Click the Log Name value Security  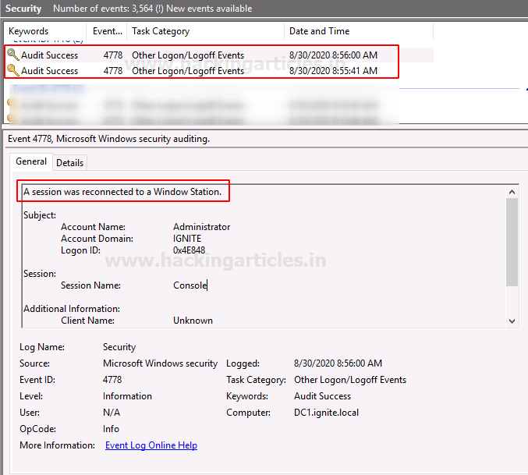119,347
